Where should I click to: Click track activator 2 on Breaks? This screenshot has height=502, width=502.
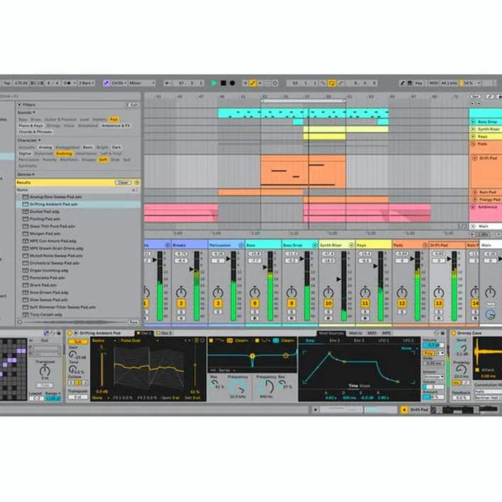(x=182, y=303)
